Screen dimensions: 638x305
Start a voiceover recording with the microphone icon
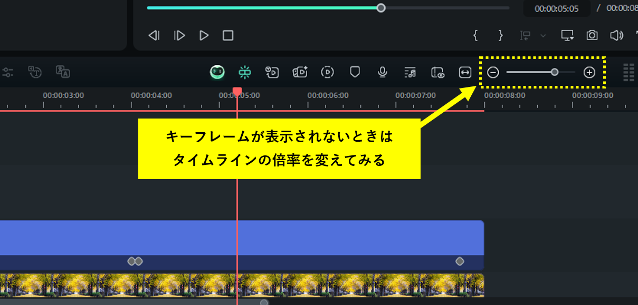pos(382,72)
